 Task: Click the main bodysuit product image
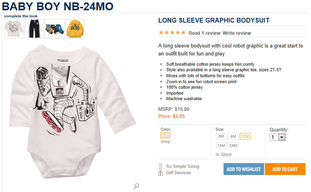point(72,112)
